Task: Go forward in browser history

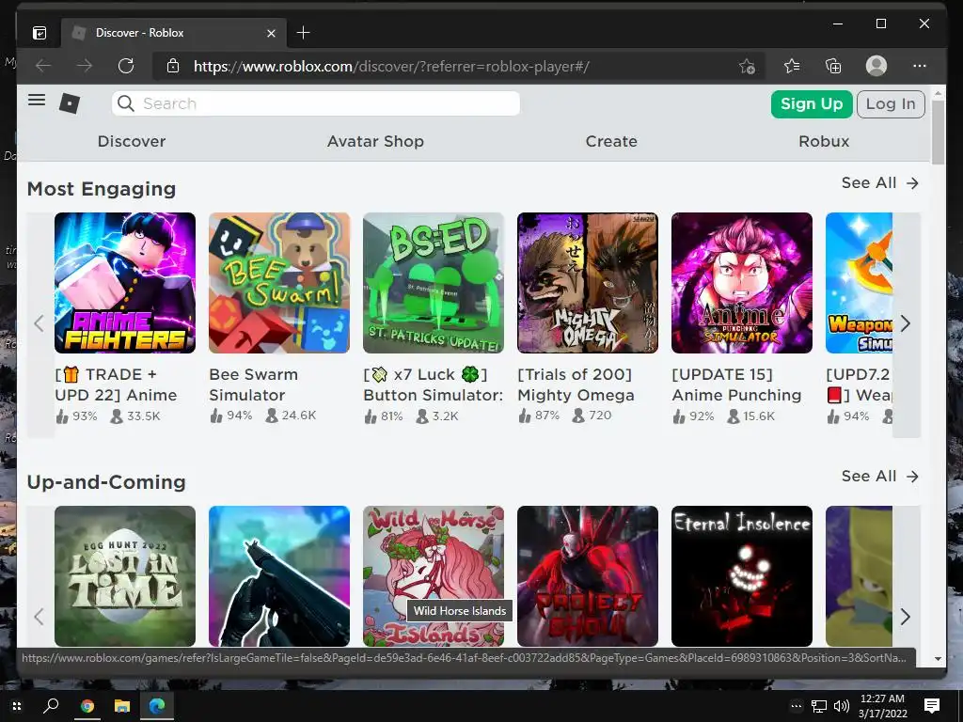Action: pyautogui.click(x=85, y=66)
